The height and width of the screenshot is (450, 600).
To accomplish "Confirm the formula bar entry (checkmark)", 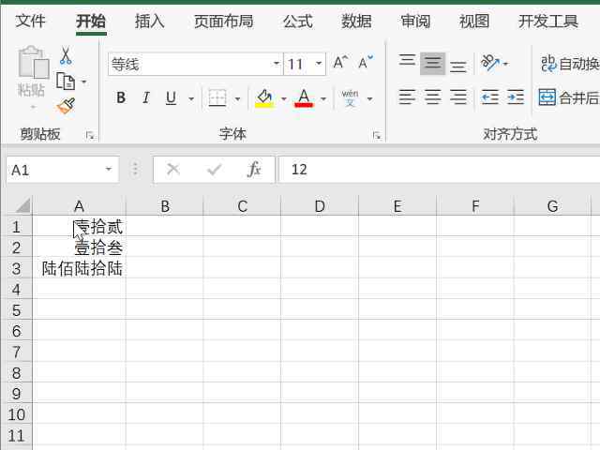I will click(214, 169).
